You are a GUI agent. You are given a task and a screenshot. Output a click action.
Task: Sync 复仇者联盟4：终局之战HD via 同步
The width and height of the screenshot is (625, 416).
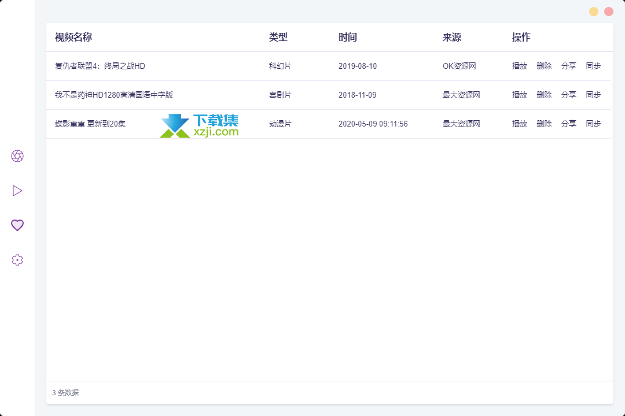pos(594,66)
